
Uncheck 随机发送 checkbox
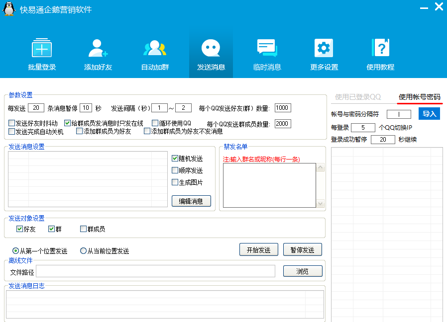pyautogui.click(x=175, y=159)
